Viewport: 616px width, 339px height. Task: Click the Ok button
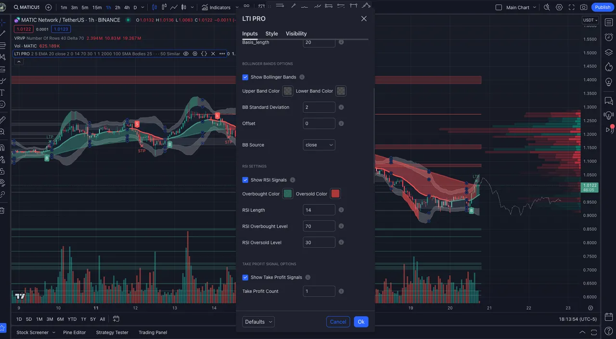click(361, 322)
